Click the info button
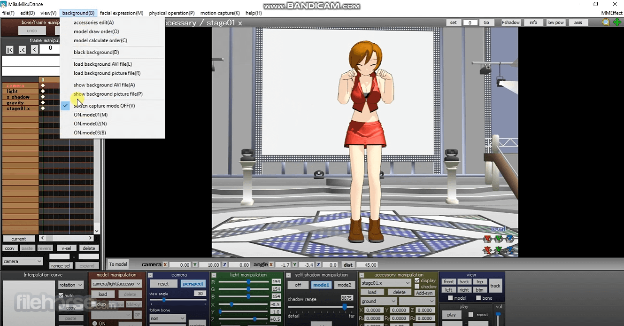624x326 pixels. pos(533,23)
